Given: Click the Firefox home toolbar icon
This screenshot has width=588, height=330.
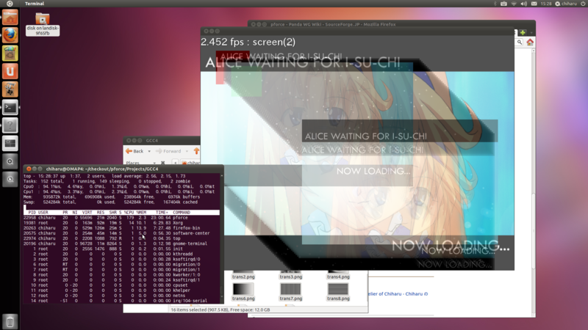Looking at the screenshot, I should click(x=530, y=43).
